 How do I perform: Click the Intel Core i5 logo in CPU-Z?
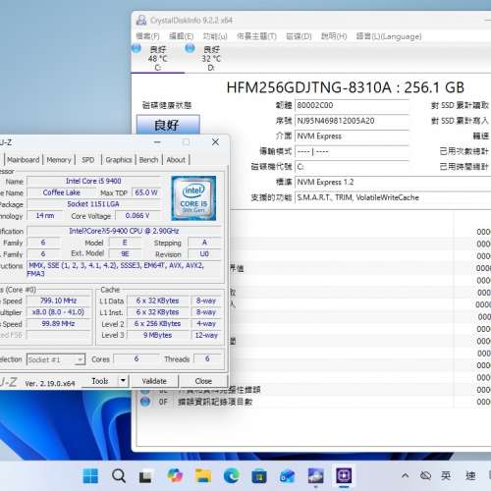[x=193, y=198]
